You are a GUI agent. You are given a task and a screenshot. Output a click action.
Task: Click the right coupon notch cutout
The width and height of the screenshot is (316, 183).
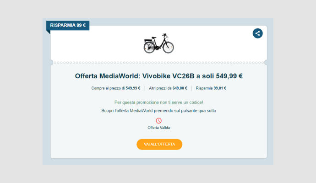click(x=266, y=63)
